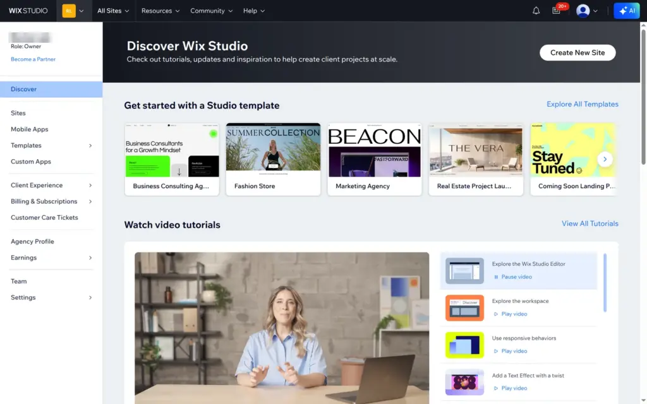Open the Community menu
This screenshot has height=404, width=647.
(x=211, y=11)
